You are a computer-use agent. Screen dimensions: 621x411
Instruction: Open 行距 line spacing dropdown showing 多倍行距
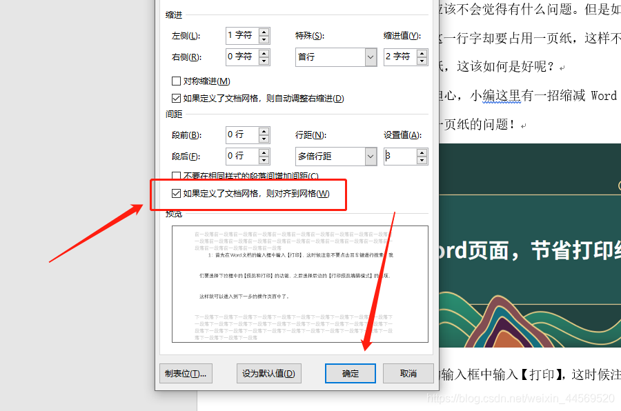coord(336,157)
